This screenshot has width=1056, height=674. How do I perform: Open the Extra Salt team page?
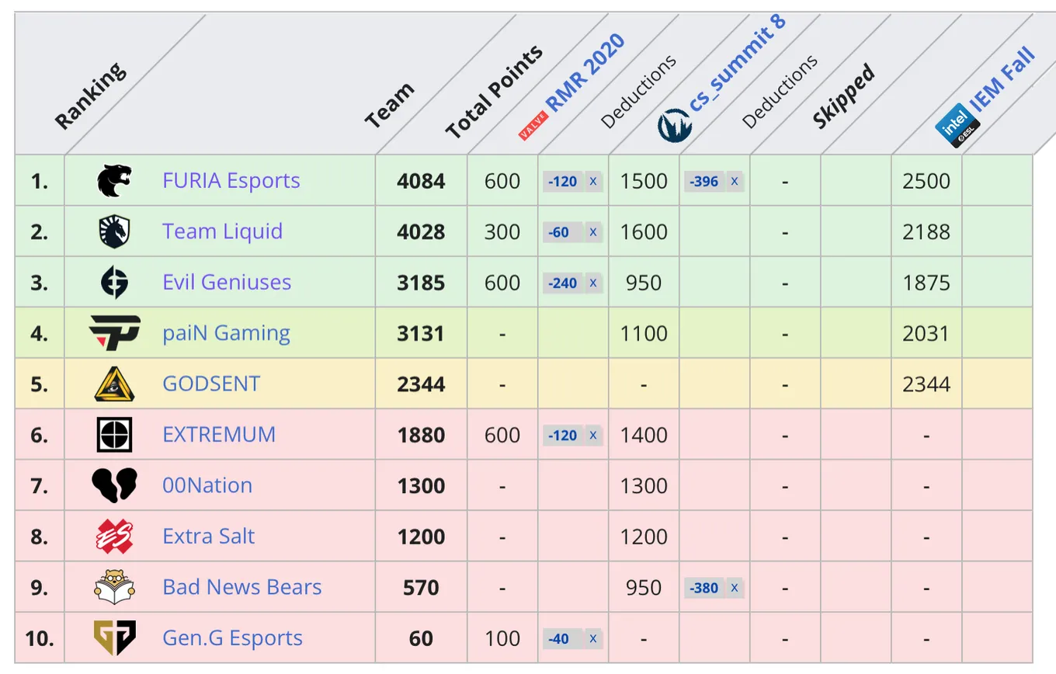tap(209, 537)
